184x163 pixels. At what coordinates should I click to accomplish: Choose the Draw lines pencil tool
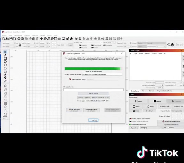click(x=5, y=55)
